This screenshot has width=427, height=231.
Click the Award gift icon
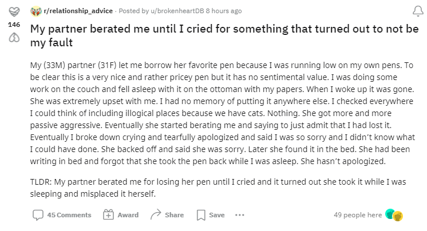pos(108,215)
